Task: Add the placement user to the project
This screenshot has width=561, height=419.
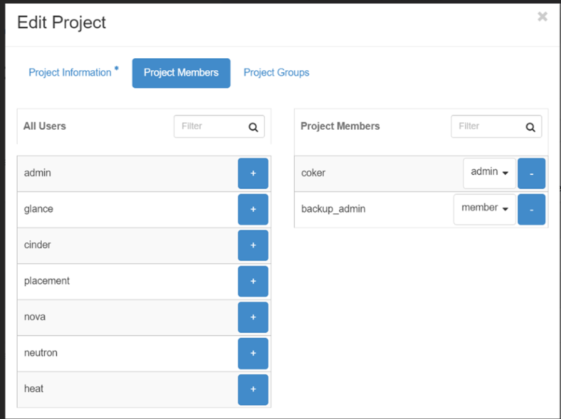Action: (x=252, y=281)
